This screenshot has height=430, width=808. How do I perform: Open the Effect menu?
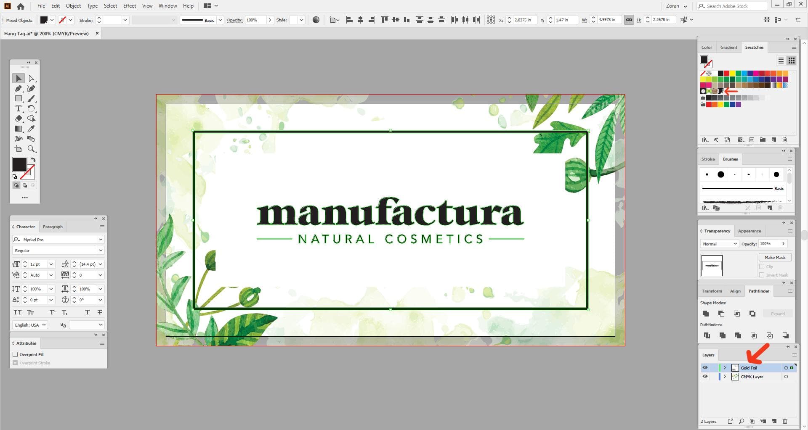point(129,5)
